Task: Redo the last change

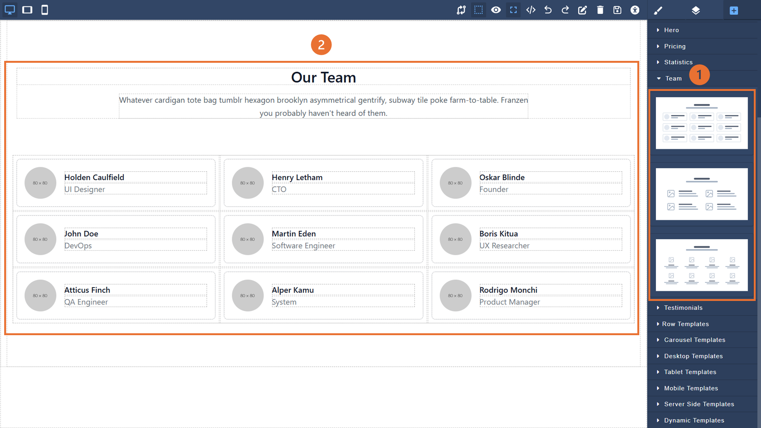Action: pos(565,10)
